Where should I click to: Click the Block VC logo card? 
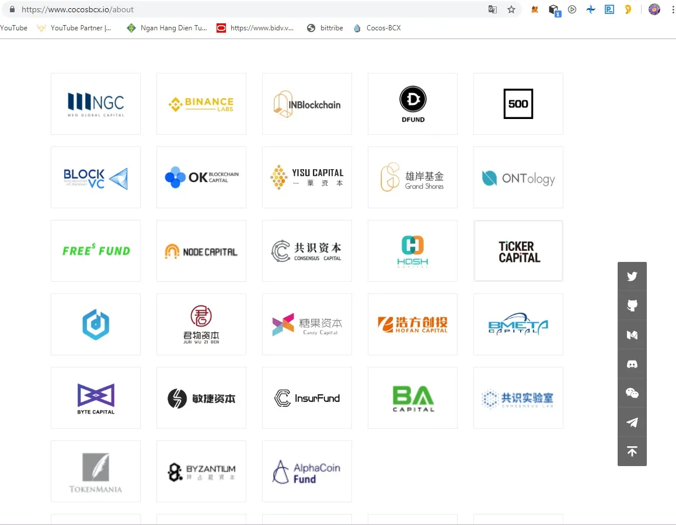(x=96, y=177)
